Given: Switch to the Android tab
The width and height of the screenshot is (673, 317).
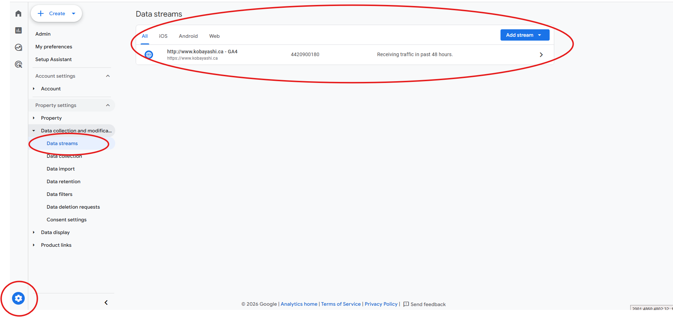Looking at the screenshot, I should 188,36.
